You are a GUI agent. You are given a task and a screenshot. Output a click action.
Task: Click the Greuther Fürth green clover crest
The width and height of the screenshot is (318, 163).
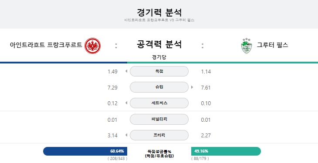(x=247, y=46)
